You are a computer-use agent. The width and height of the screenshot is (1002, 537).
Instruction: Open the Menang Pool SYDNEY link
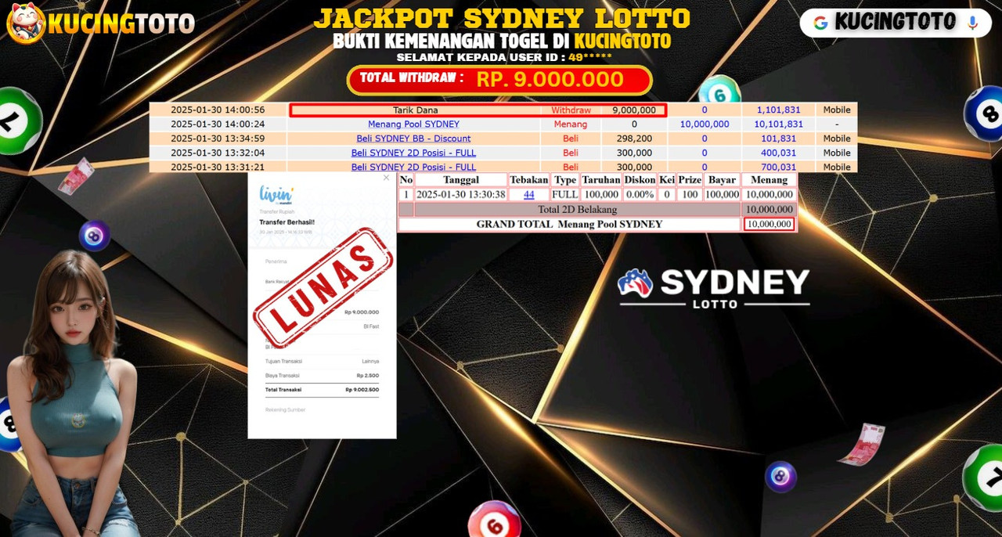pyautogui.click(x=413, y=124)
